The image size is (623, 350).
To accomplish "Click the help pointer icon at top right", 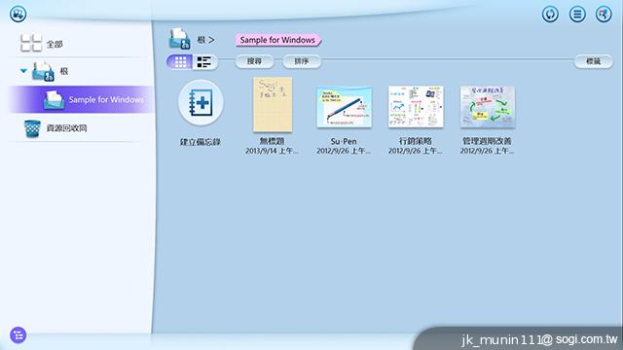I will coord(604,15).
